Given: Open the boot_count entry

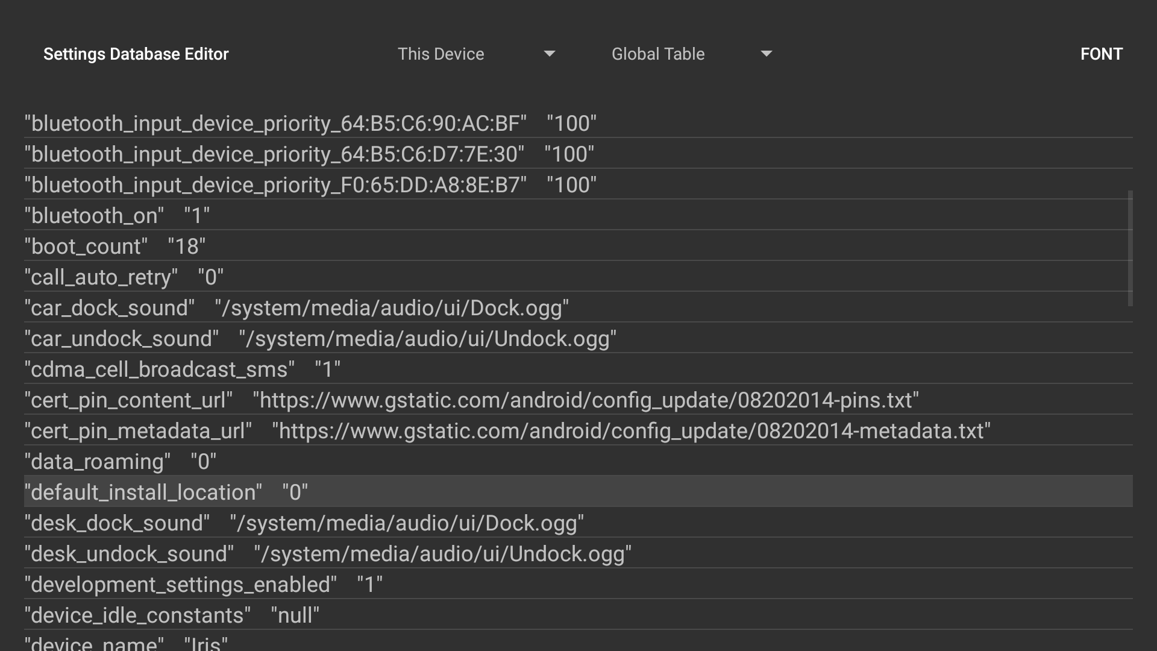Looking at the screenshot, I should point(114,246).
